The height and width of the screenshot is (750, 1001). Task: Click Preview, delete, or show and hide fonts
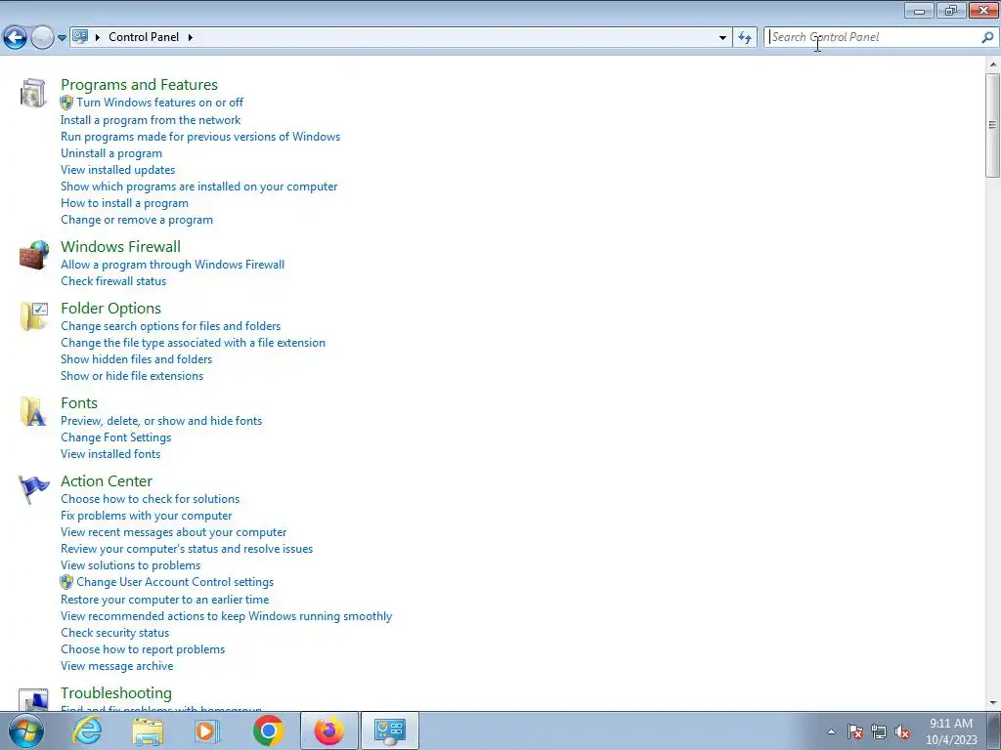[161, 421]
